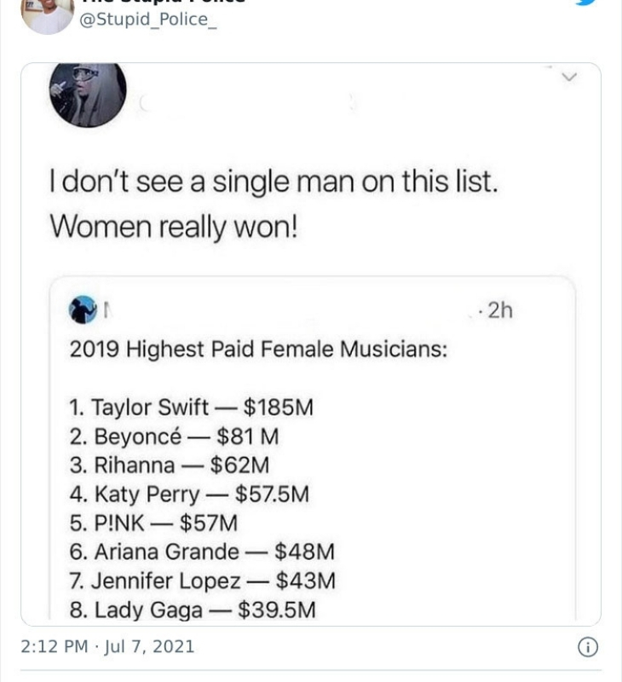This screenshot has width=622, height=682.
Task: Select the sunglasses profile picture in the tweet
Action: coord(88,94)
